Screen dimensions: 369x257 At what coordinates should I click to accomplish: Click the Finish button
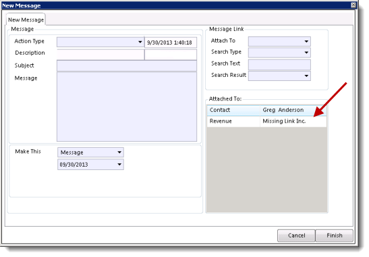point(334,235)
